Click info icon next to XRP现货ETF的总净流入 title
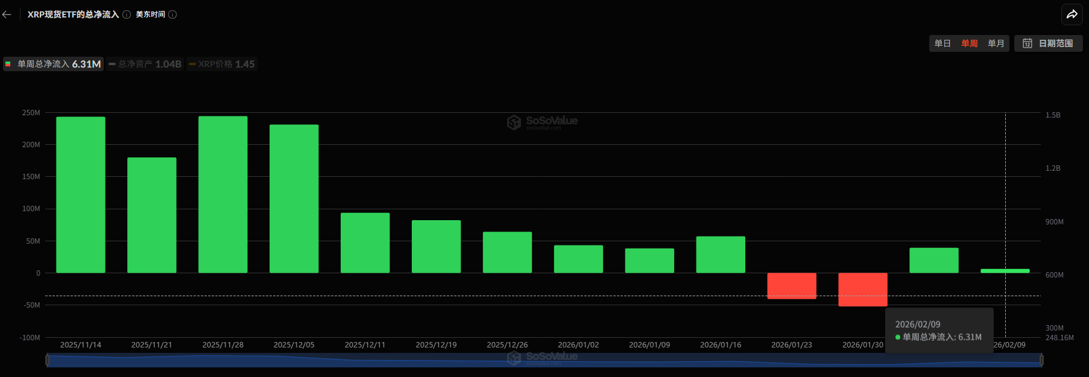 click(x=127, y=14)
